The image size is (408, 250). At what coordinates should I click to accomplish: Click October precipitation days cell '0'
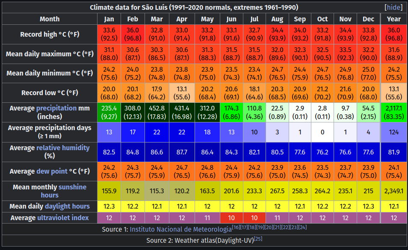(x=322, y=132)
